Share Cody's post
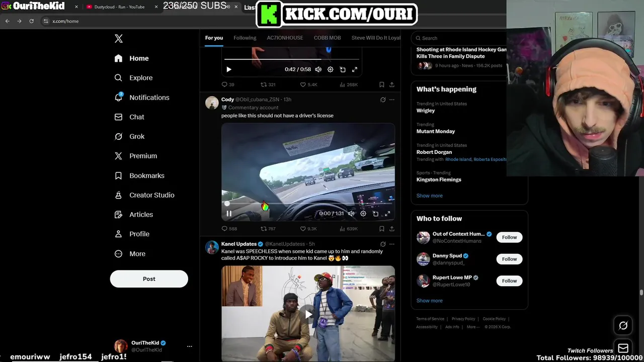Screen dimensions: 644x362 pos(392,229)
